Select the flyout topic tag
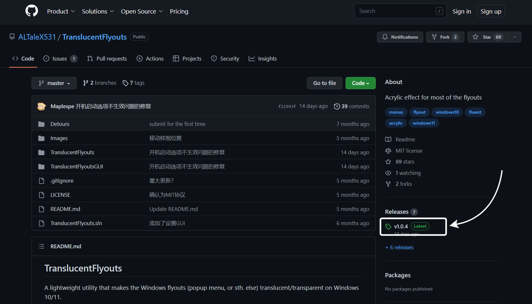The height and width of the screenshot is (304, 532). pyautogui.click(x=419, y=112)
